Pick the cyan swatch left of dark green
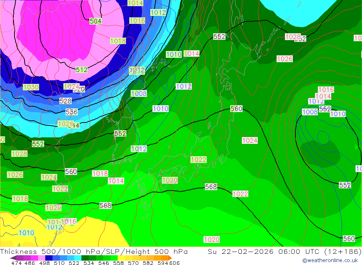Viewport: 362px width, 265px height. click(x=78, y=258)
